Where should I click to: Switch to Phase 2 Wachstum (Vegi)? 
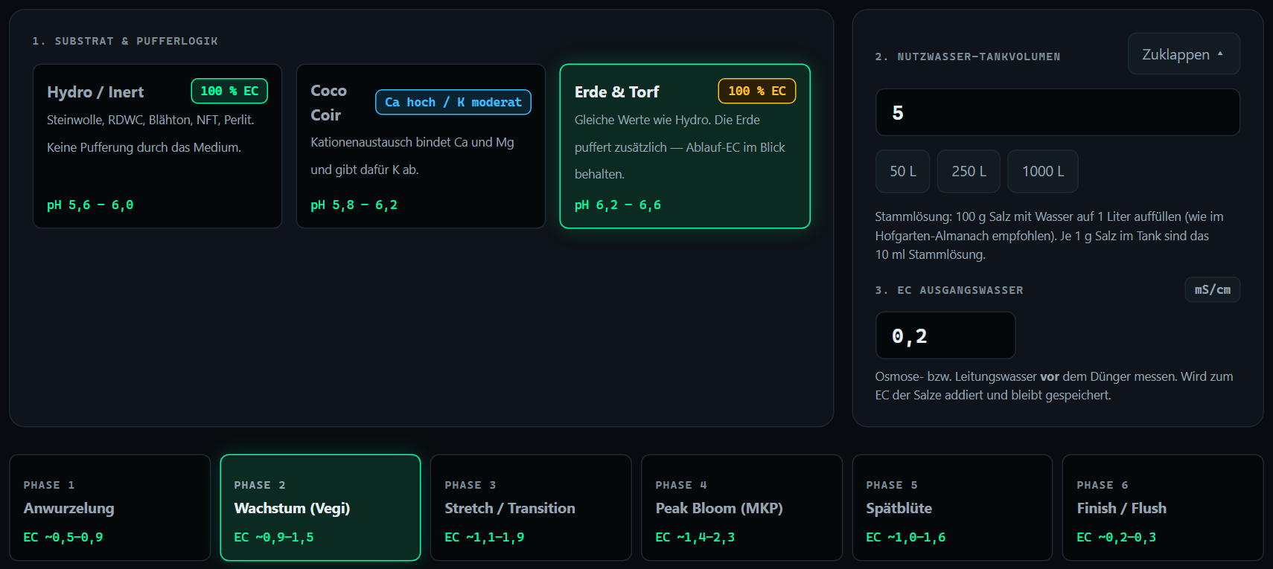coord(320,507)
